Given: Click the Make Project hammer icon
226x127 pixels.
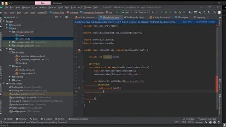Looking at the screenshot, I should (117, 13).
